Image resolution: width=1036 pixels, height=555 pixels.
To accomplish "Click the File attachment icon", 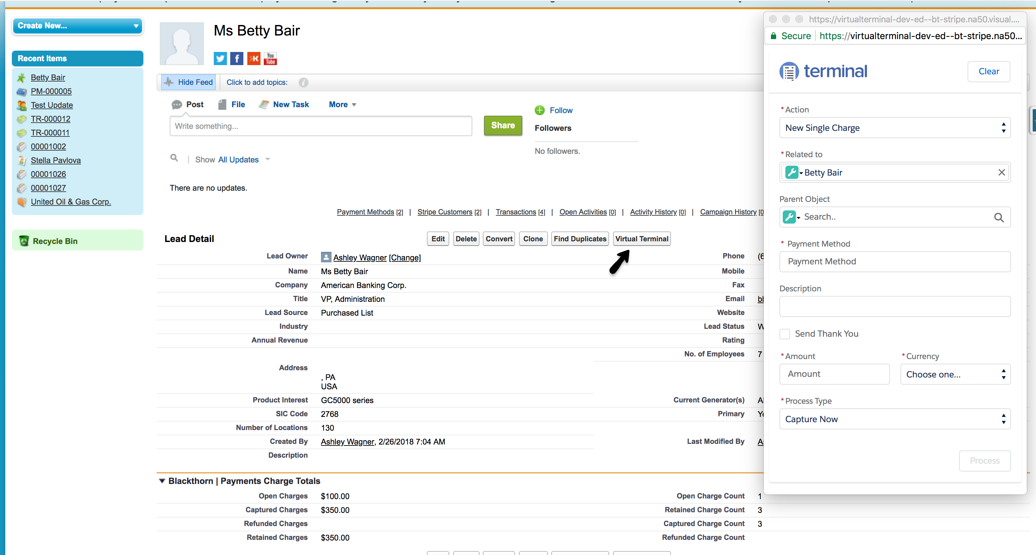I will [x=222, y=105].
